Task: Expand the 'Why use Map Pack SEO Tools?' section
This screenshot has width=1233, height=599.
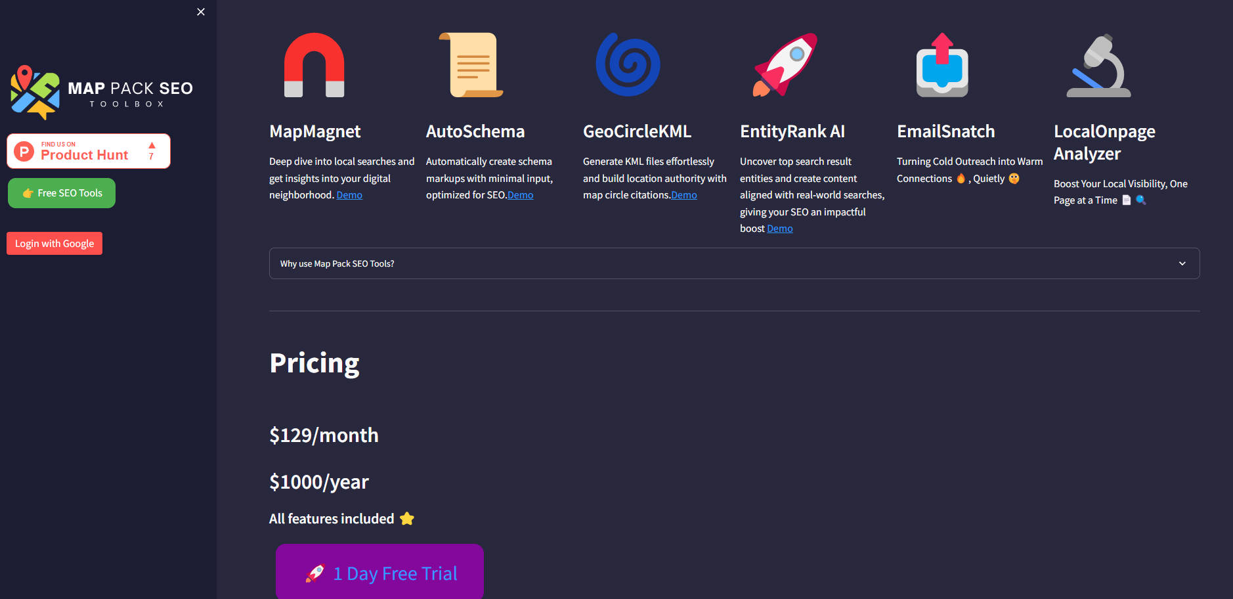Action: (733, 263)
